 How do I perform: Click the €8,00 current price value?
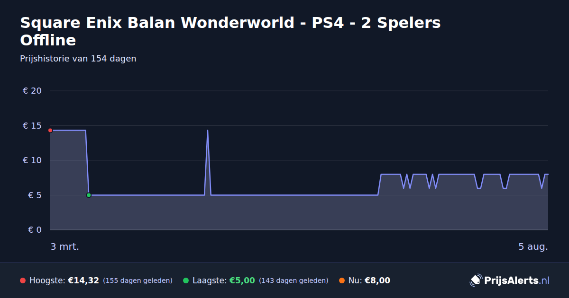(377, 280)
